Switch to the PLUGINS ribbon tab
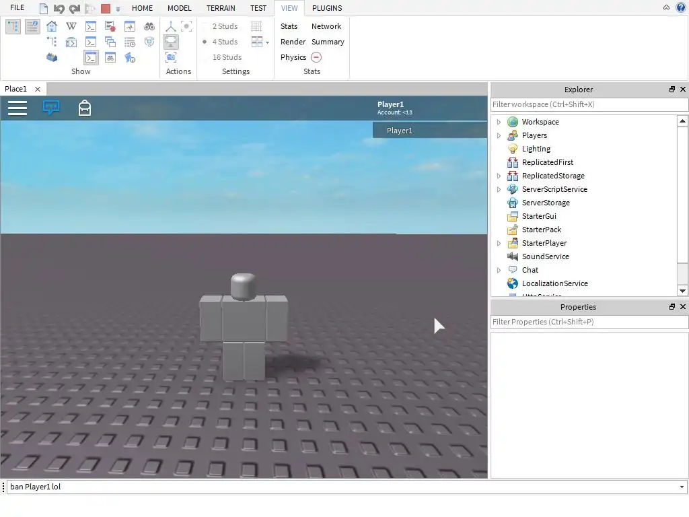The height and width of the screenshot is (517, 689). pyautogui.click(x=327, y=8)
